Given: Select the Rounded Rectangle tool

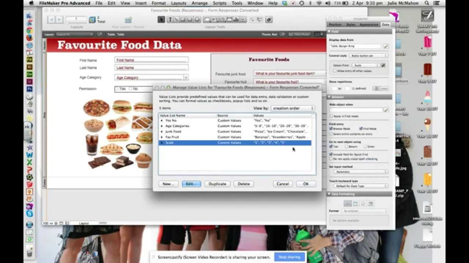Looking at the screenshot, I should click(190, 20).
